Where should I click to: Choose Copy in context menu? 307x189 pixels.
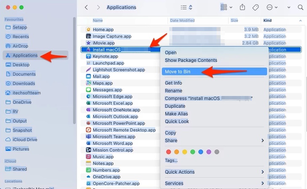click(170, 133)
